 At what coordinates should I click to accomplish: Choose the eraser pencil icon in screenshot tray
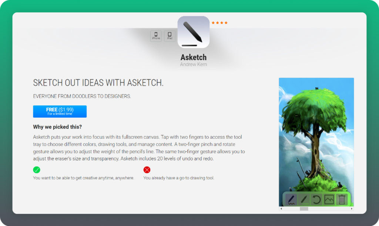click(x=304, y=199)
